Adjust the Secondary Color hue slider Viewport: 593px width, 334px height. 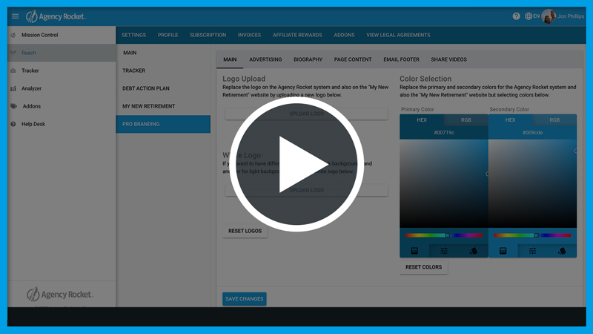(532, 235)
